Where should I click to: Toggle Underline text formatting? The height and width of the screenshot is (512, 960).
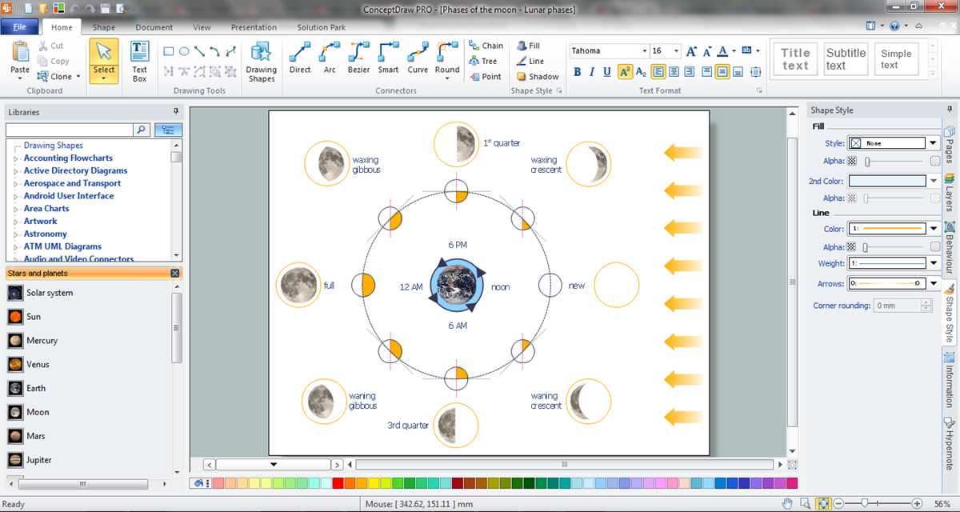point(607,72)
